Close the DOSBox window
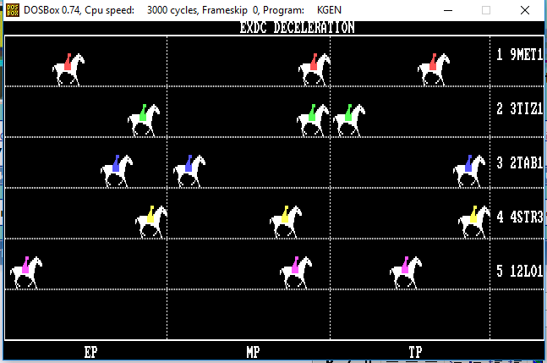This screenshot has height=363, width=547. pyautogui.click(x=525, y=10)
